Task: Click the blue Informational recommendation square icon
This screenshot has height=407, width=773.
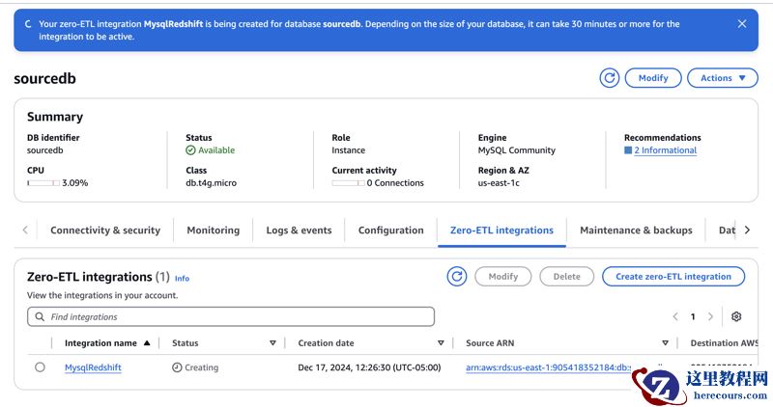Action: click(x=627, y=150)
